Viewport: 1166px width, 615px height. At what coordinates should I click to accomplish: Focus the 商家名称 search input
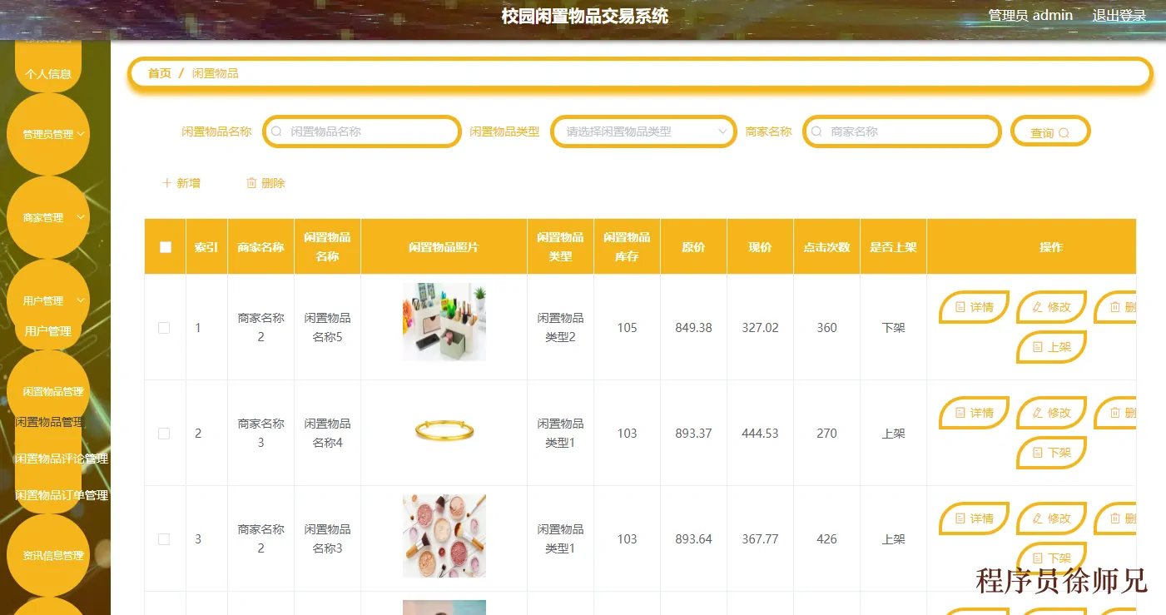click(902, 131)
